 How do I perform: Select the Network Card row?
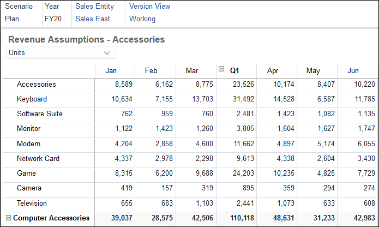click(38, 159)
